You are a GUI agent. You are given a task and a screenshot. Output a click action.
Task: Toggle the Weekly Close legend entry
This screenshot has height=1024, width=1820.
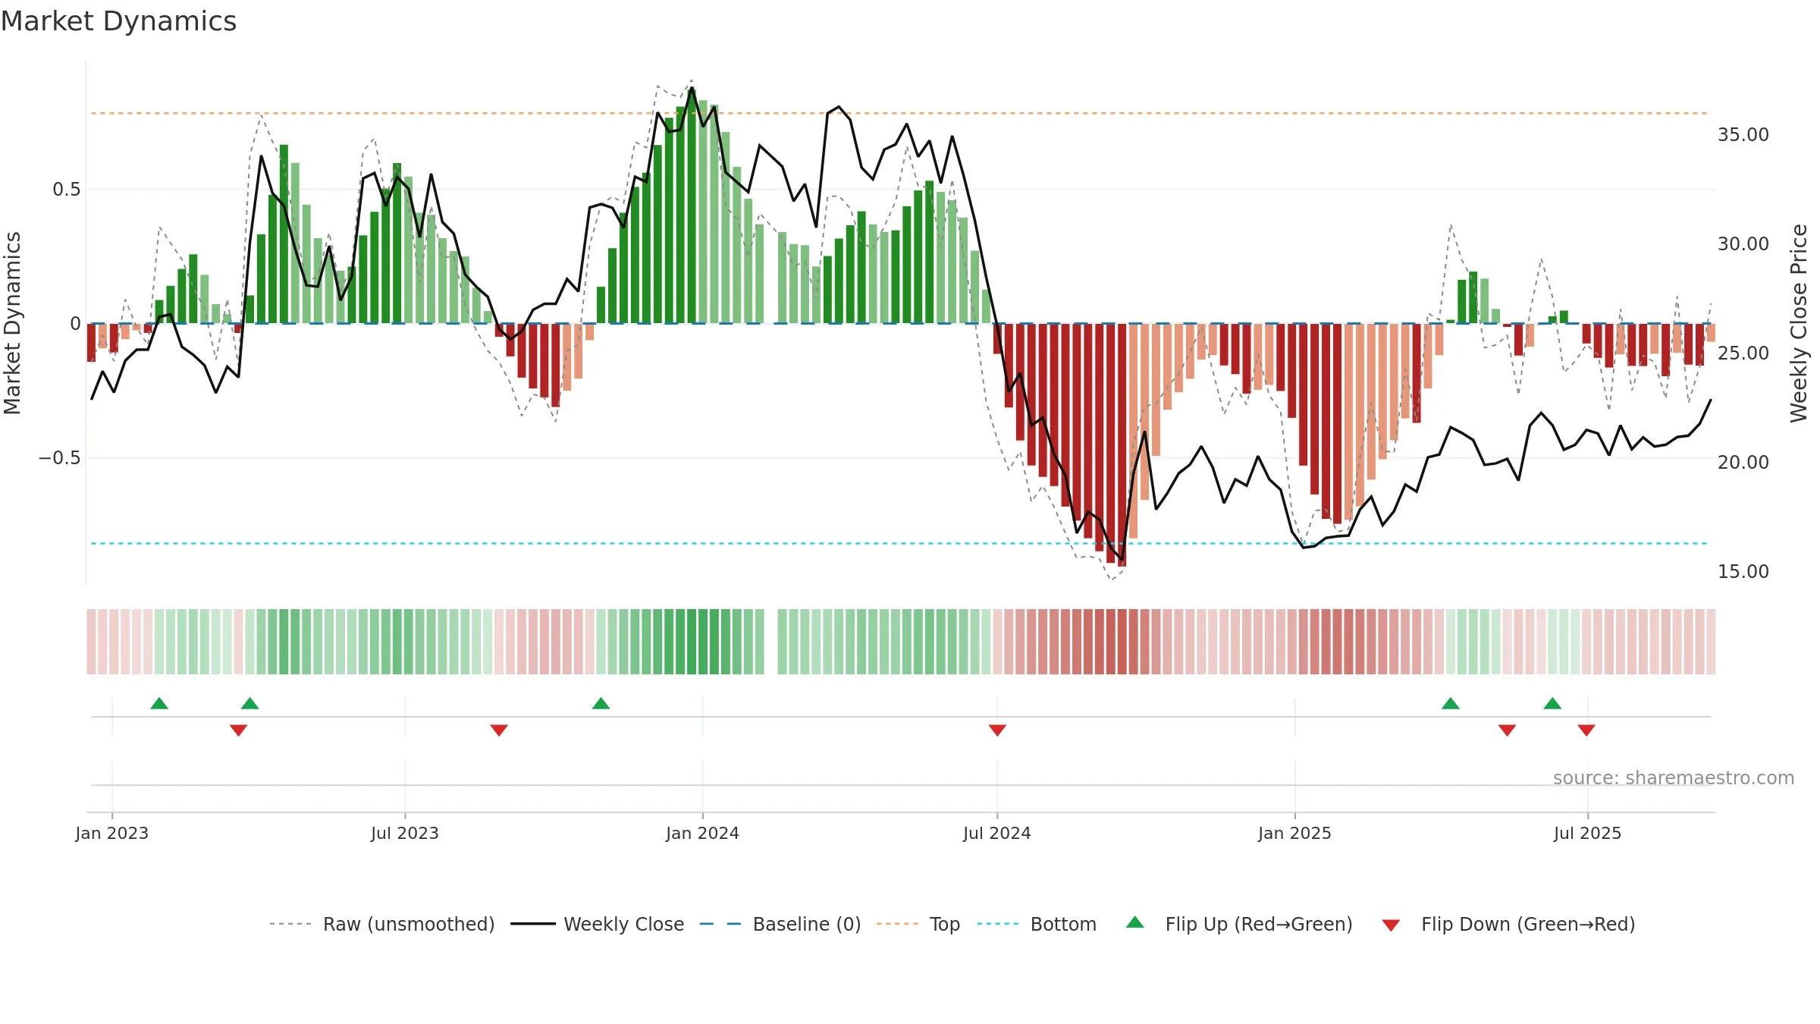point(597,924)
